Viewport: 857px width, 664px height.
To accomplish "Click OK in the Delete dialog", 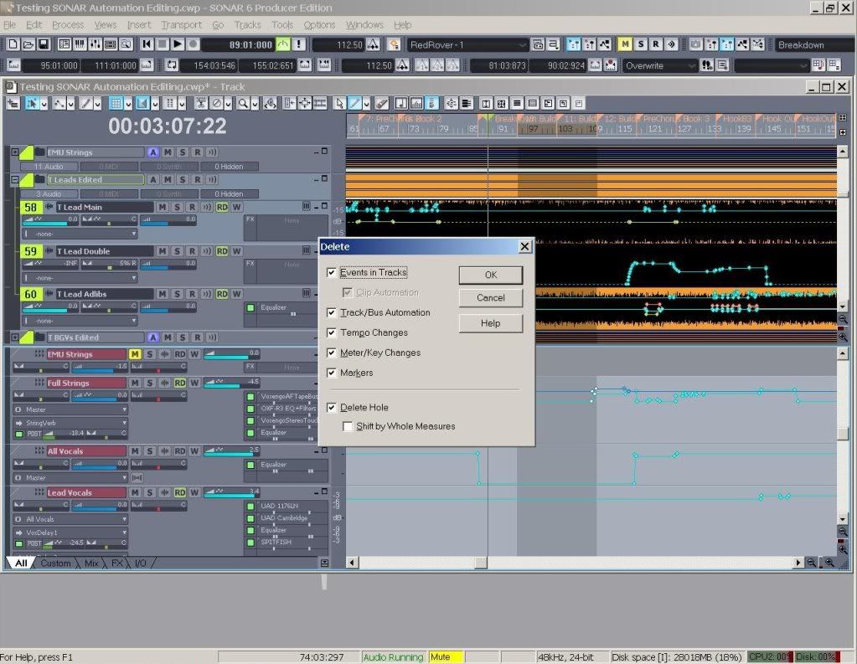I will [490, 275].
